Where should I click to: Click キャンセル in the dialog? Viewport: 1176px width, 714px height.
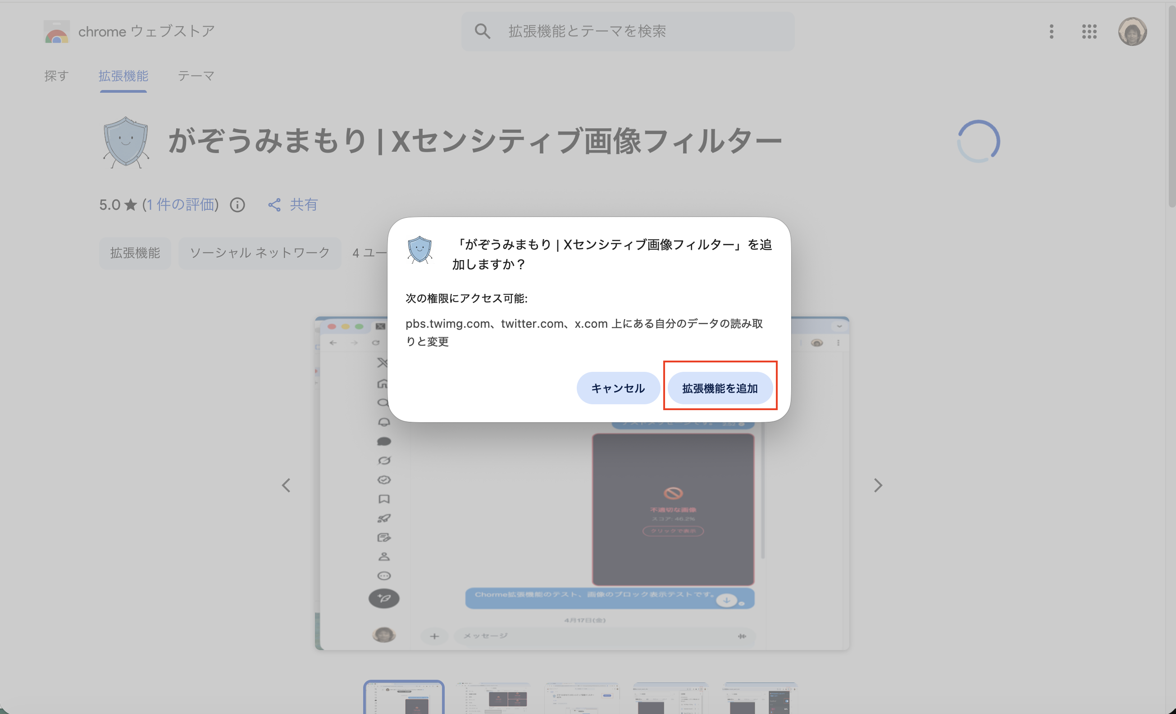[x=618, y=388]
